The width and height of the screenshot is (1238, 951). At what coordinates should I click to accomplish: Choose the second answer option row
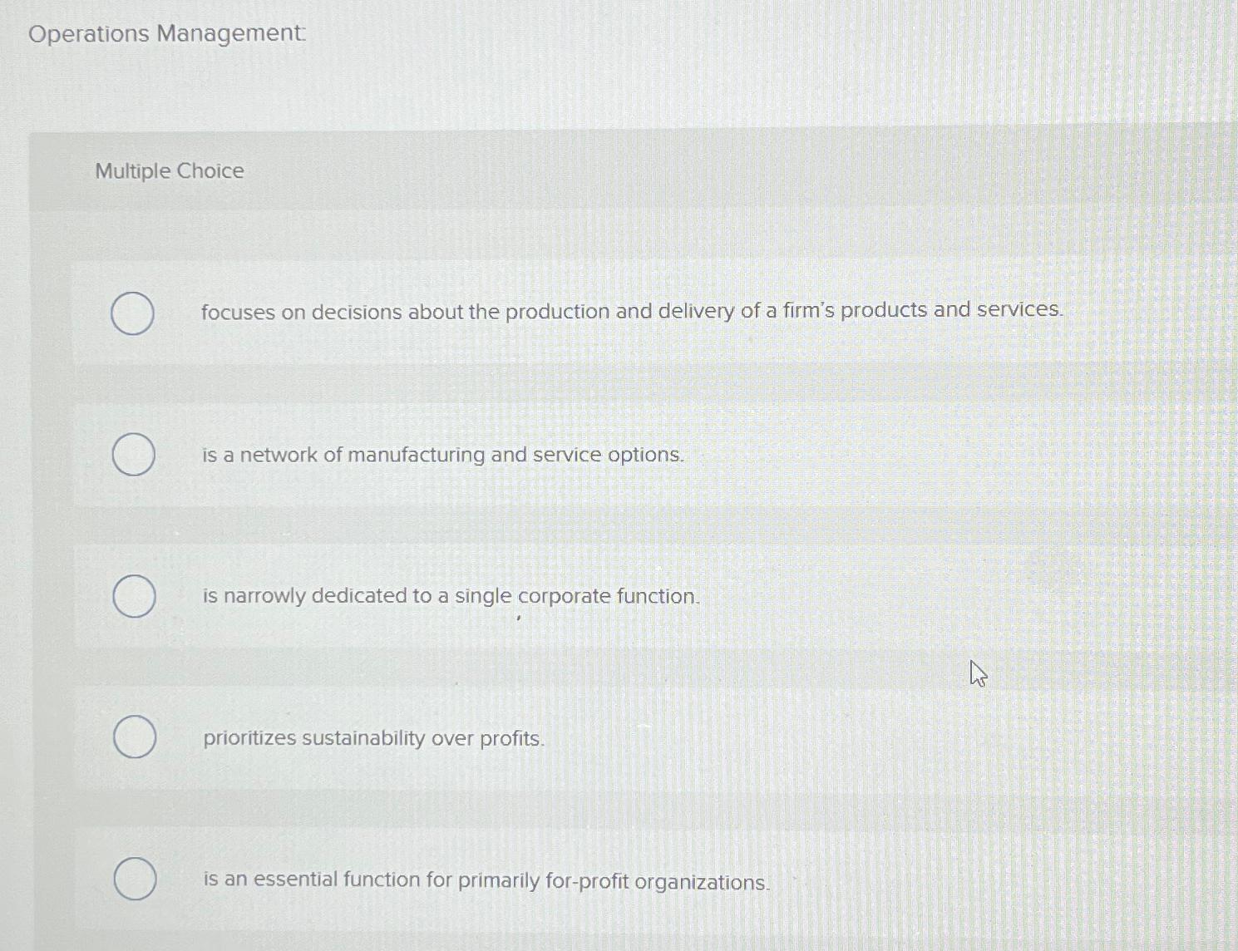pyautogui.click(x=582, y=455)
